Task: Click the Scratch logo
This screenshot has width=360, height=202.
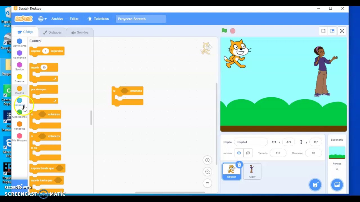Action: pyautogui.click(x=24, y=19)
